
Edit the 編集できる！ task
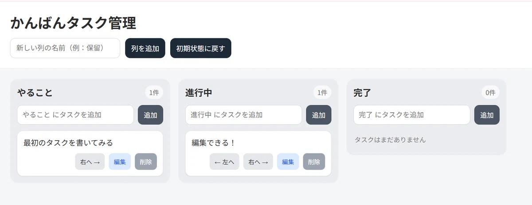(288, 162)
